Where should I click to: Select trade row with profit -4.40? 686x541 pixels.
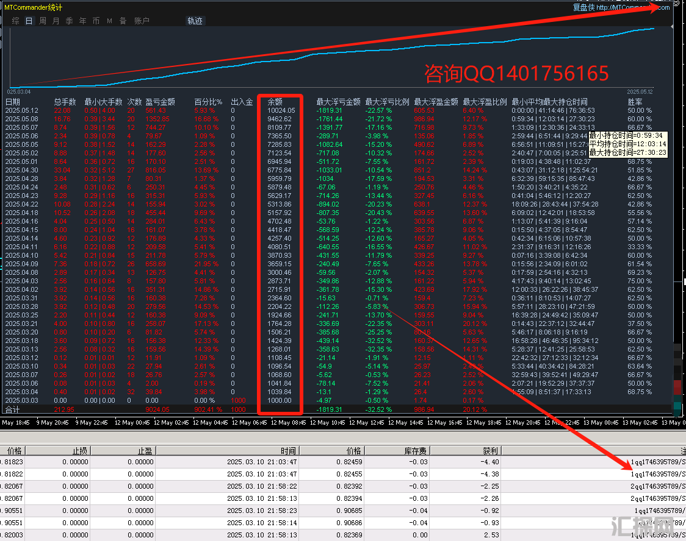(x=343, y=462)
